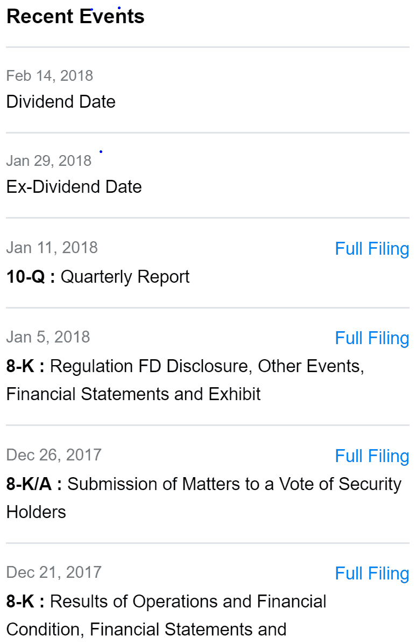Click the Feb 14 Dividend Date event title
The width and height of the screenshot is (416, 643).
point(61,102)
